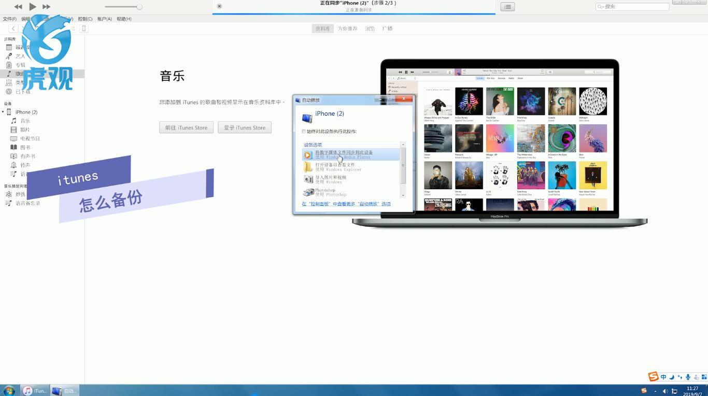Click the sync progress bar
This screenshot has height=396, width=708.
click(354, 13)
